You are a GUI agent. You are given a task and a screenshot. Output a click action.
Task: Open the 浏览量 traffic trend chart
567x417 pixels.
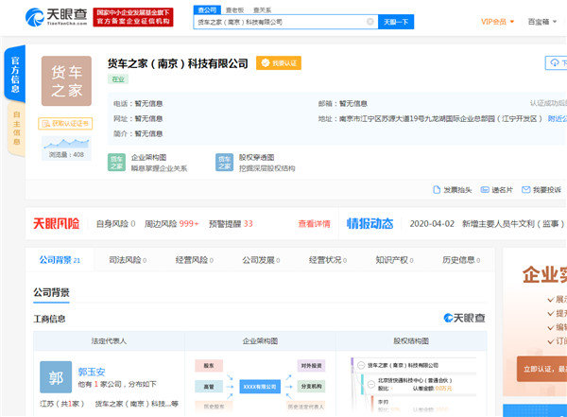point(66,148)
